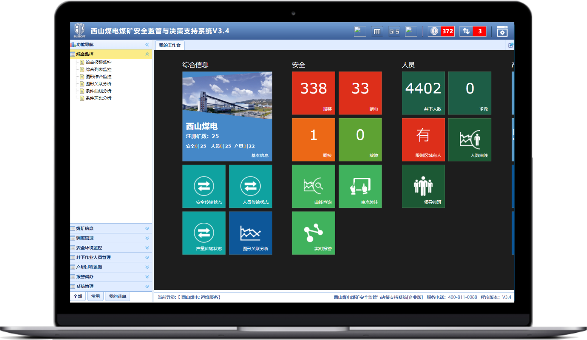587x340 pixels.
Task: Switch to the 全部 menu tab
Action: click(x=78, y=296)
